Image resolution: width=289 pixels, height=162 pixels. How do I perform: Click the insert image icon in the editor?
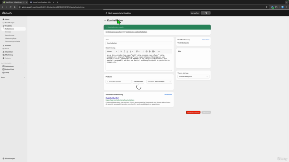pos(146,51)
